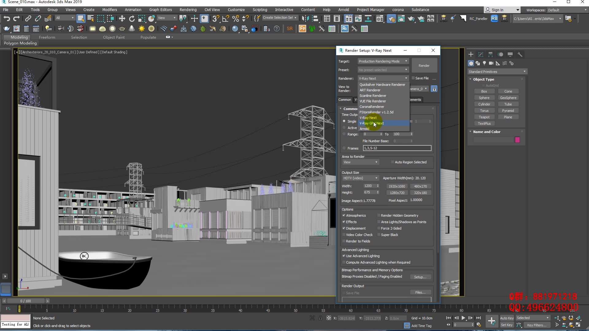589x331 pixels.
Task: Open the object color swatch
Action: pyautogui.click(x=517, y=140)
